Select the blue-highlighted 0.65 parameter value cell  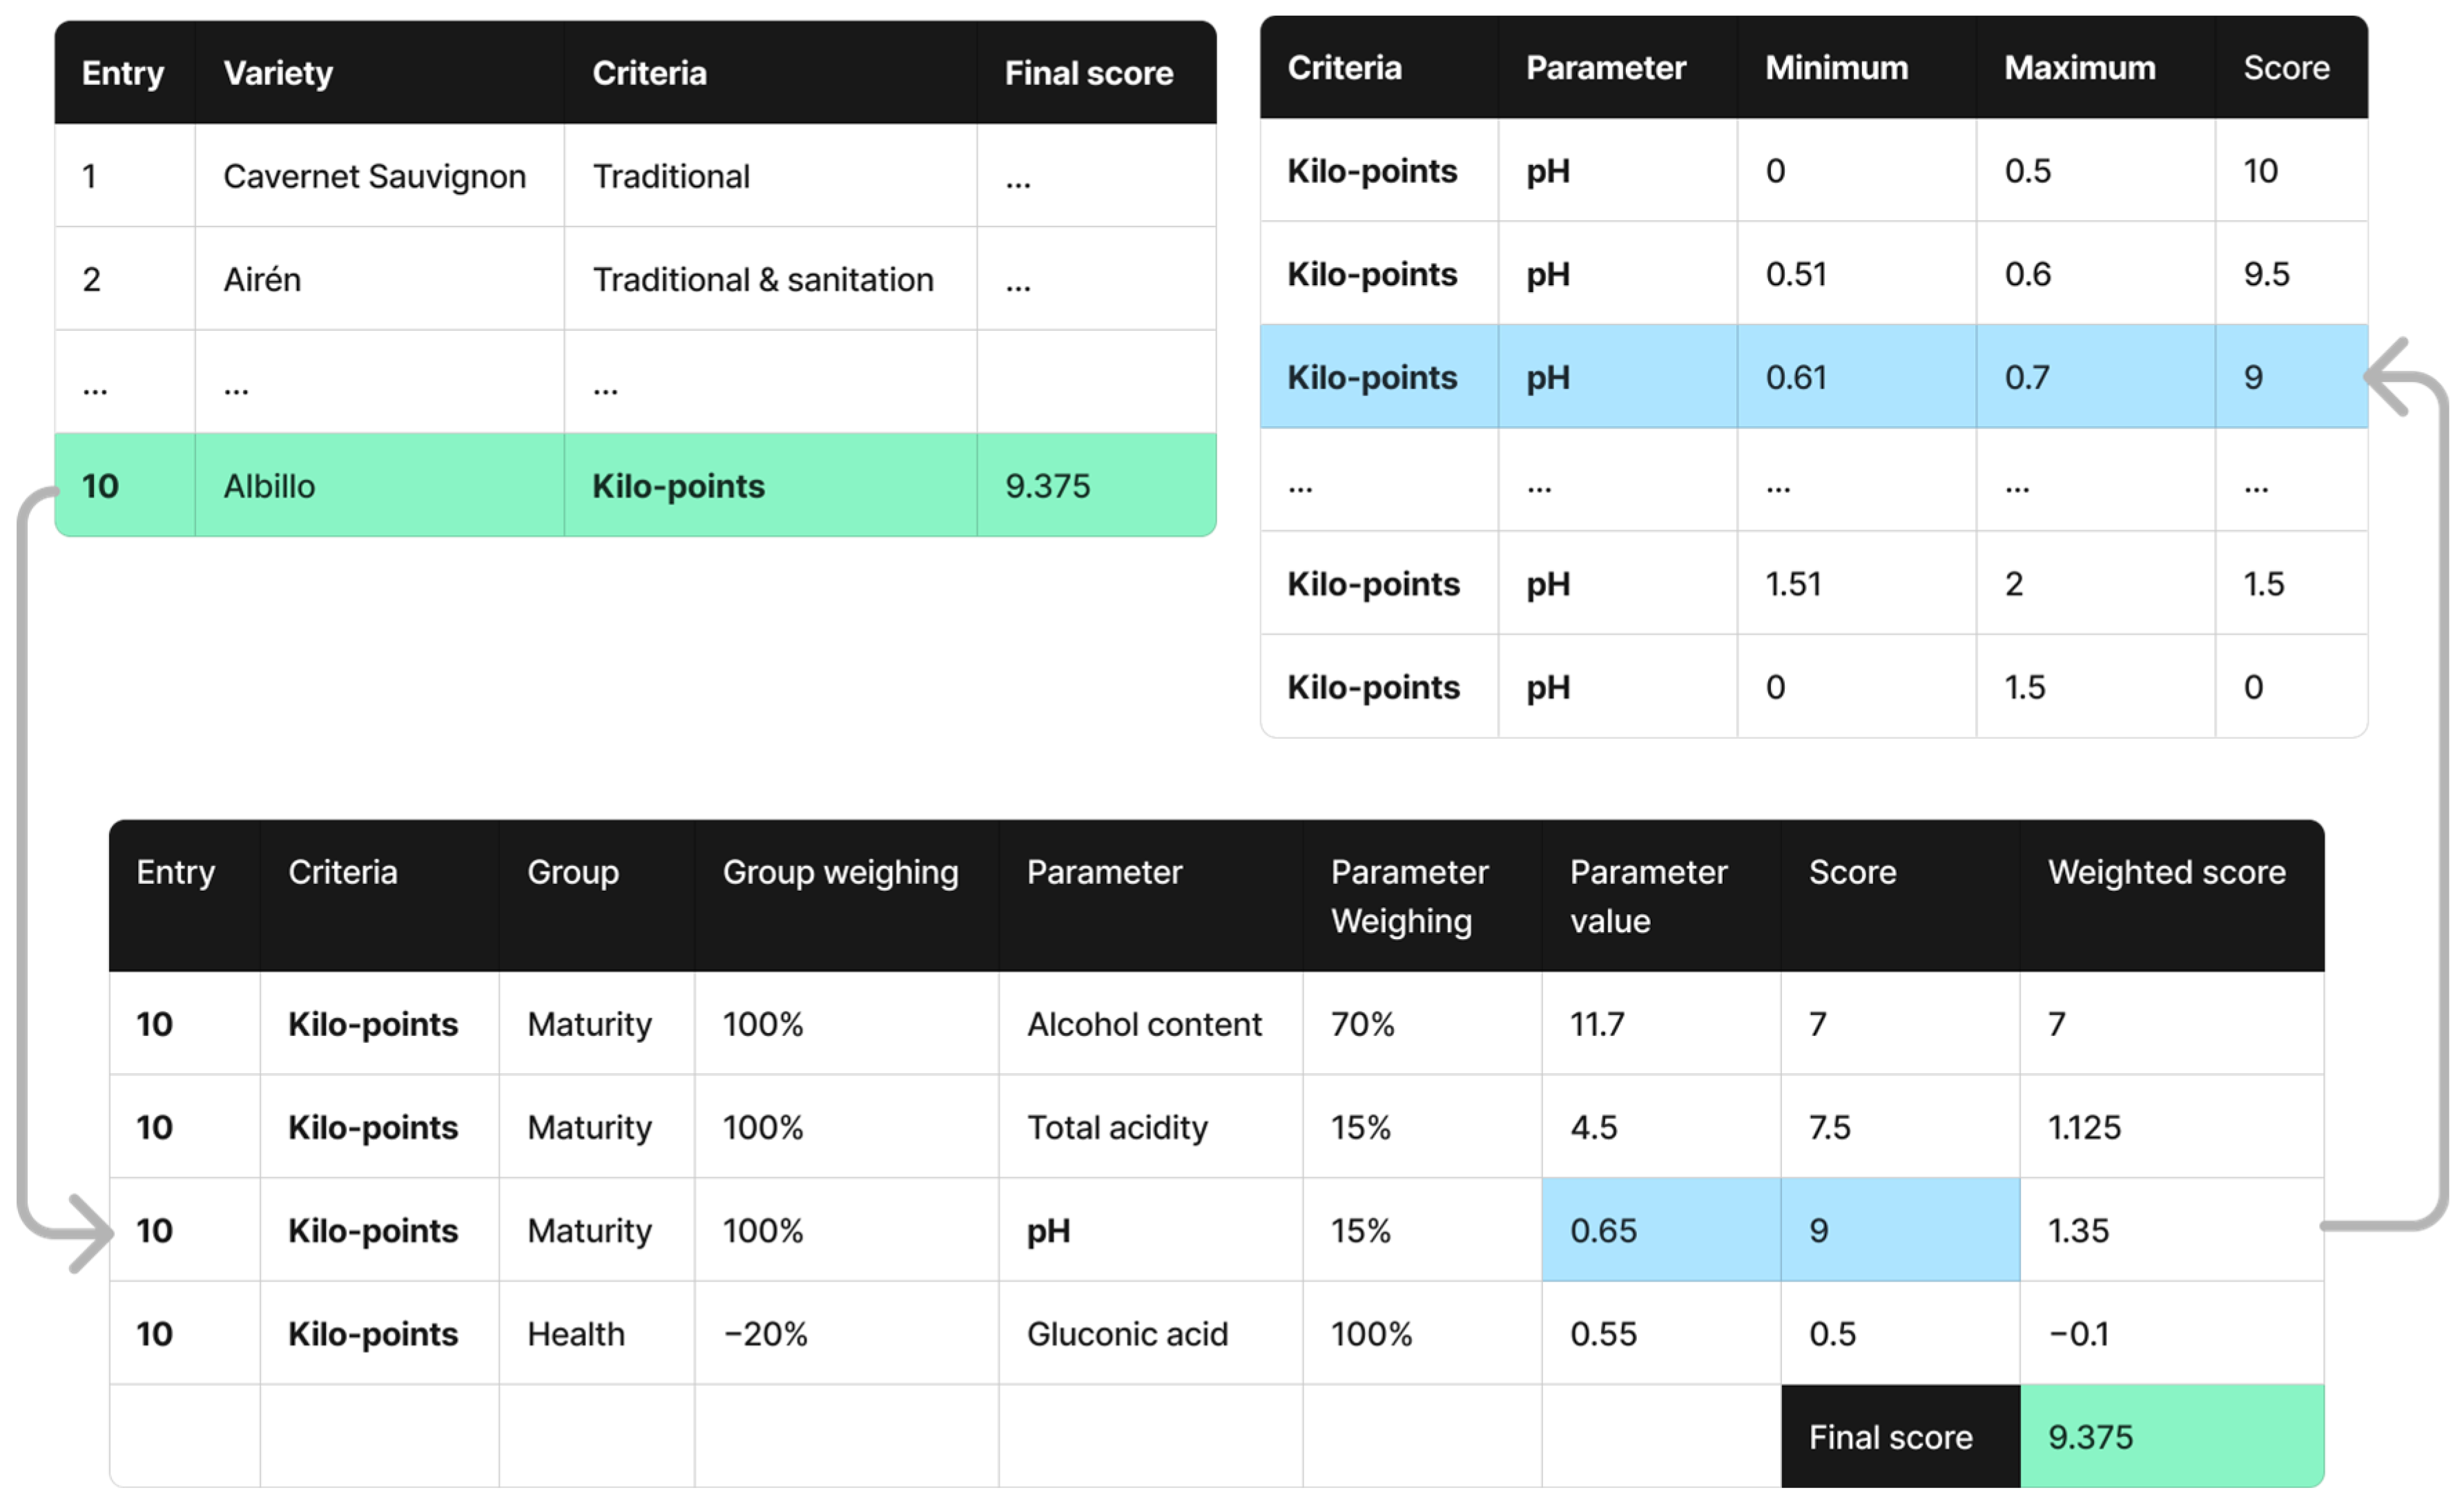[x=1660, y=1230]
